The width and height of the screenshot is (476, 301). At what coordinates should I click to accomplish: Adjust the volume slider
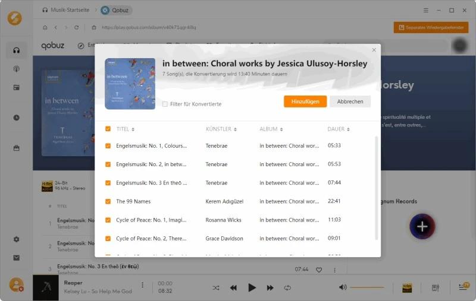pyautogui.click(x=367, y=287)
